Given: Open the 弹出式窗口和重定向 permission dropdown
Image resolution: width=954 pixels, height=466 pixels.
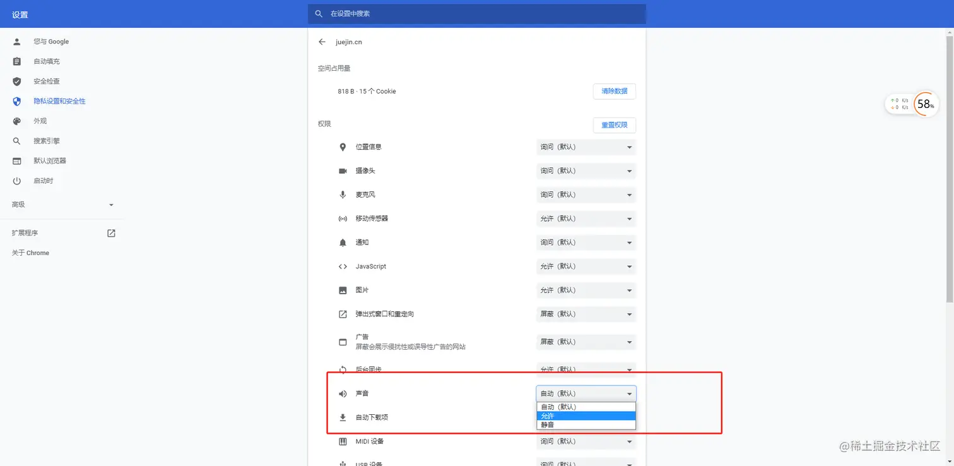Looking at the screenshot, I should click(586, 314).
